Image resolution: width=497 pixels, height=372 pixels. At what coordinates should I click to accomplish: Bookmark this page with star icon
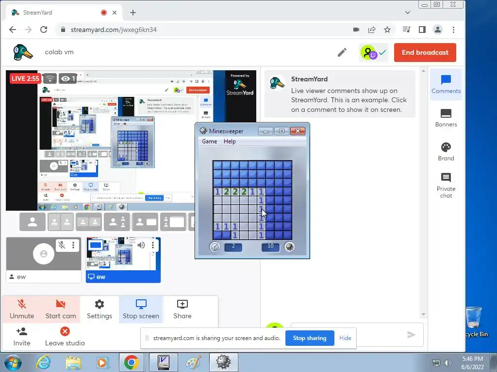pyautogui.click(x=387, y=30)
